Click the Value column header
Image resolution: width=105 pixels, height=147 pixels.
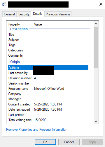point(60,24)
